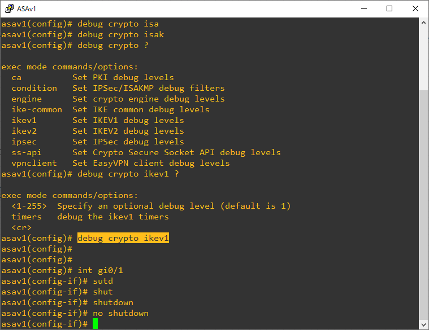Click the 'debug crypto ikev1 ?' command line
429x330 pixels.
pos(90,174)
